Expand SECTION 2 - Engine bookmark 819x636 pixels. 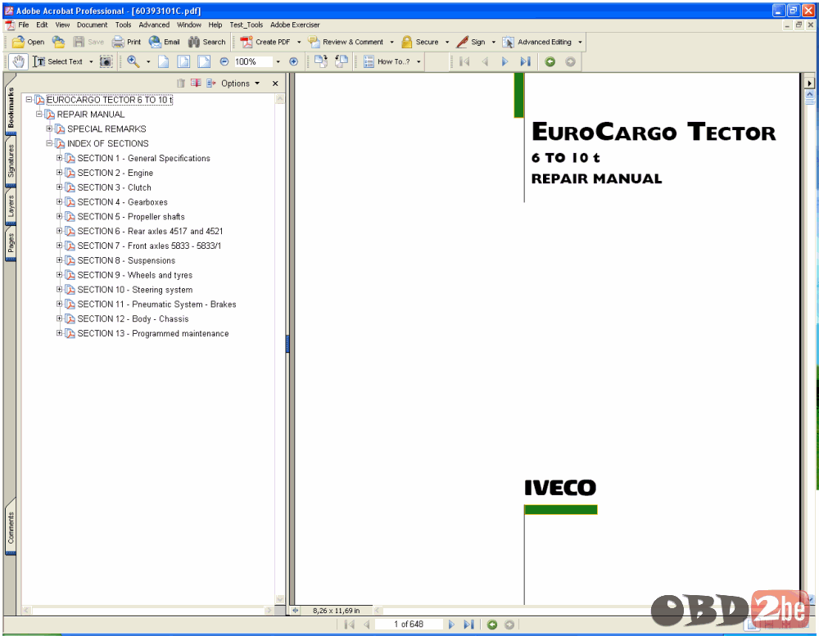pos(59,173)
